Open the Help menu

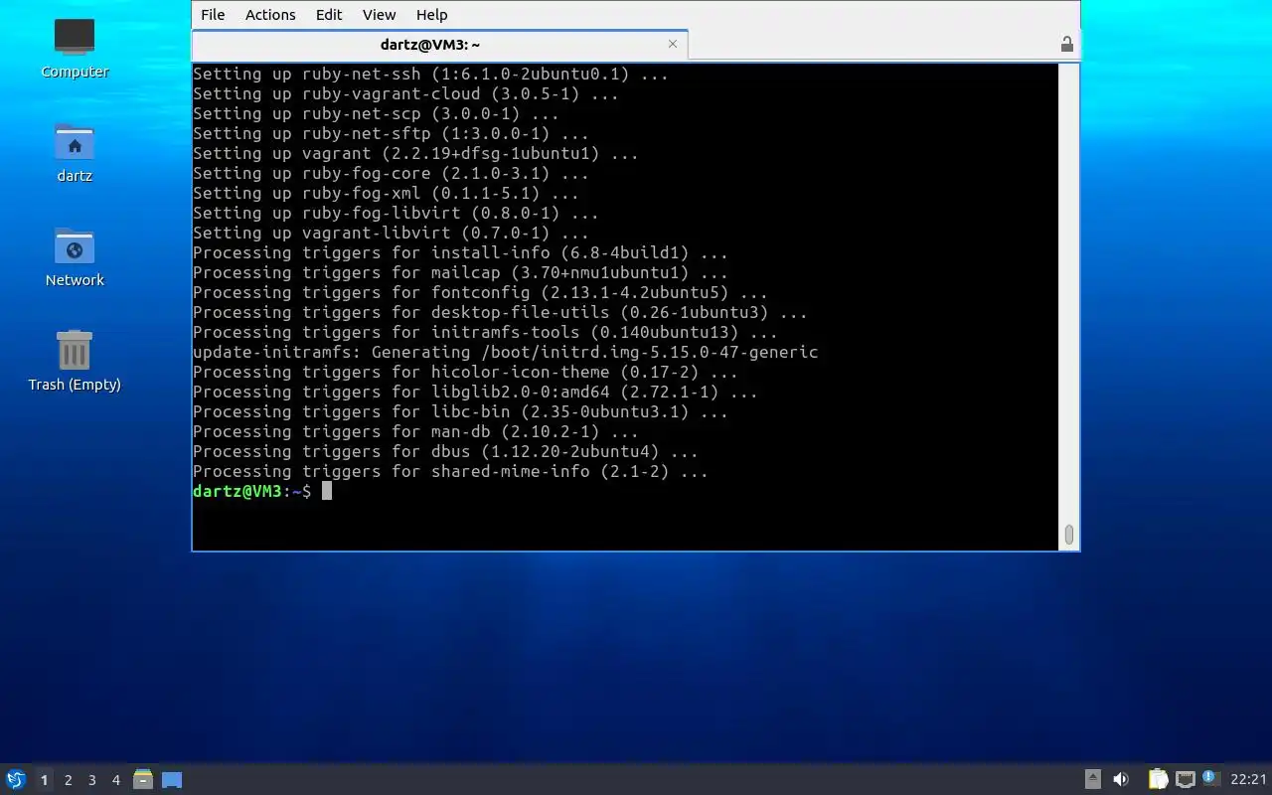pos(431,15)
